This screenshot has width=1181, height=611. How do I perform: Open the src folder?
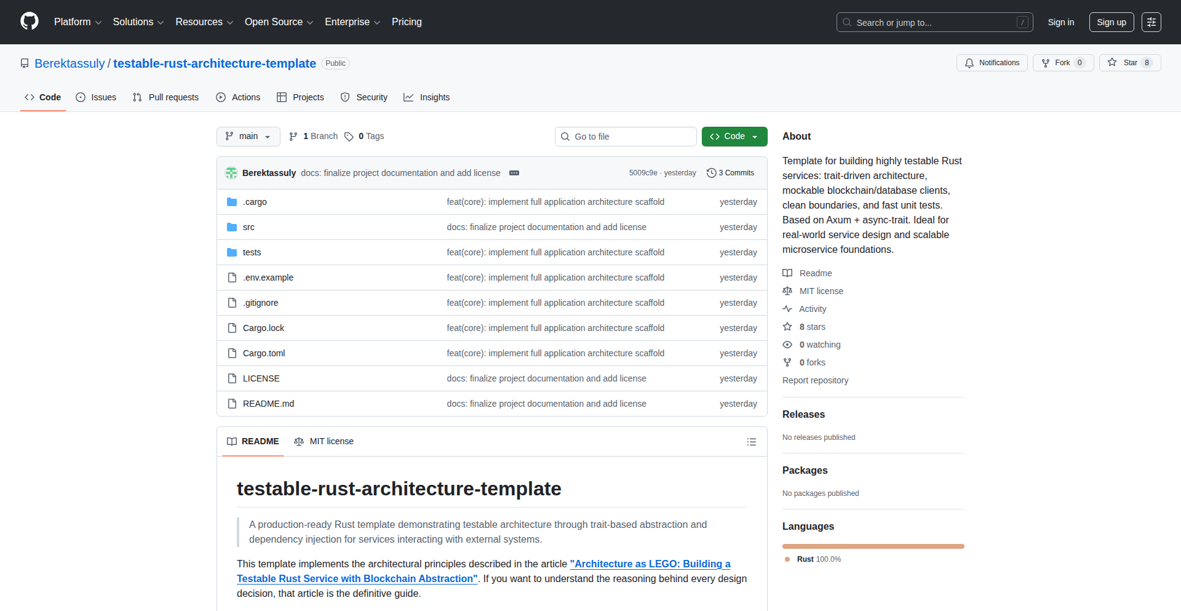[x=249, y=227]
